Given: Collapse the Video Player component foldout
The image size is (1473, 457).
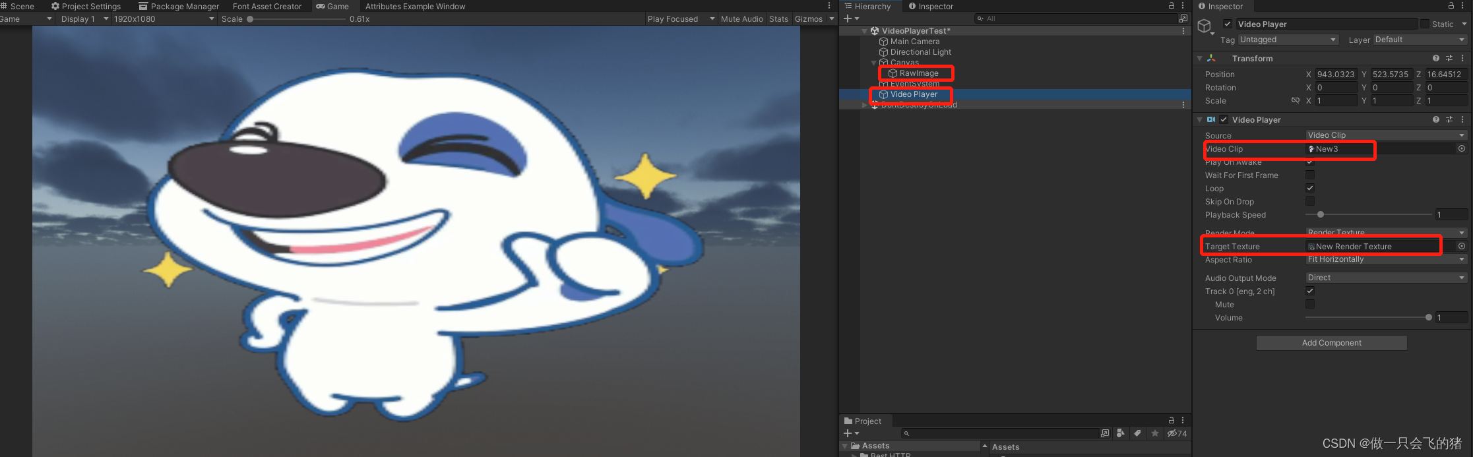Looking at the screenshot, I should point(1199,119).
